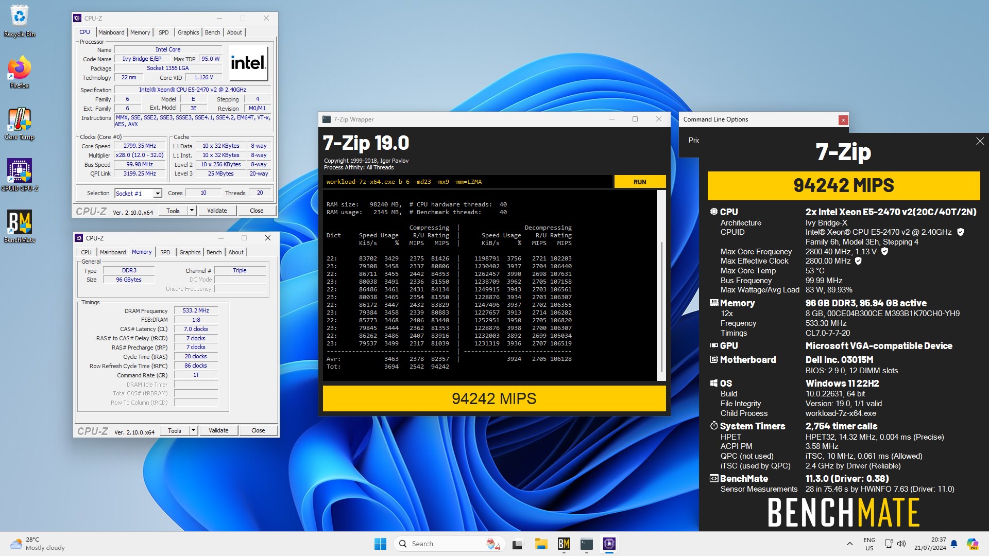The height and width of the screenshot is (556, 989).
Task: Click the Core Speed value 2799.35 MHz
Action: tap(140, 146)
